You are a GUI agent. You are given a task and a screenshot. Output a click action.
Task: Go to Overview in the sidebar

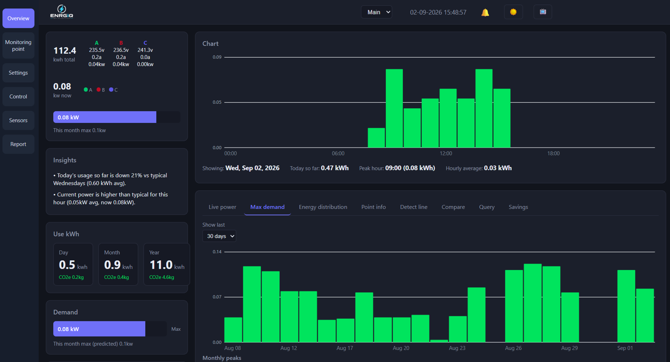18,18
